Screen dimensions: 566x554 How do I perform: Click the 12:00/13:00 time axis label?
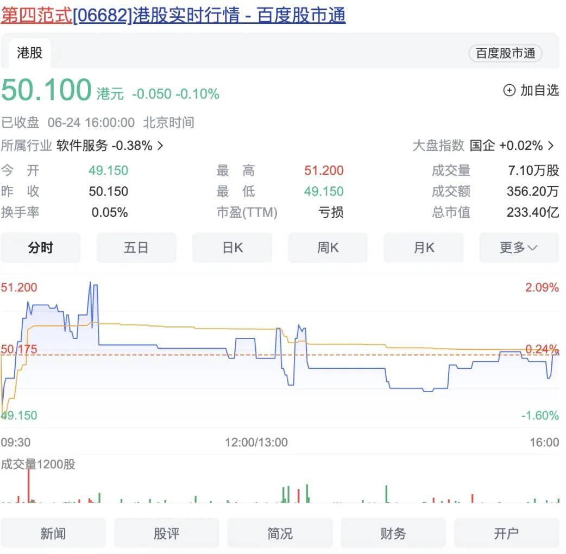[256, 442]
